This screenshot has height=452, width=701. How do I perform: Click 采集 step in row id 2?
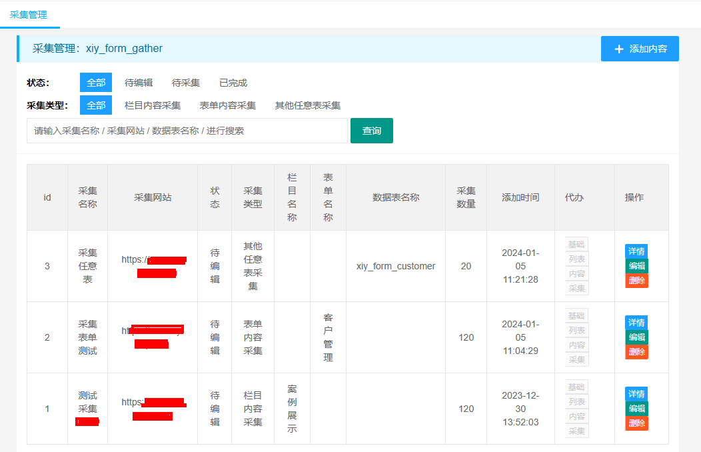click(576, 360)
